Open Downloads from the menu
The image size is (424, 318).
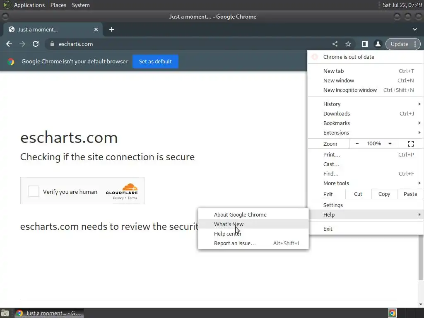coord(366,113)
